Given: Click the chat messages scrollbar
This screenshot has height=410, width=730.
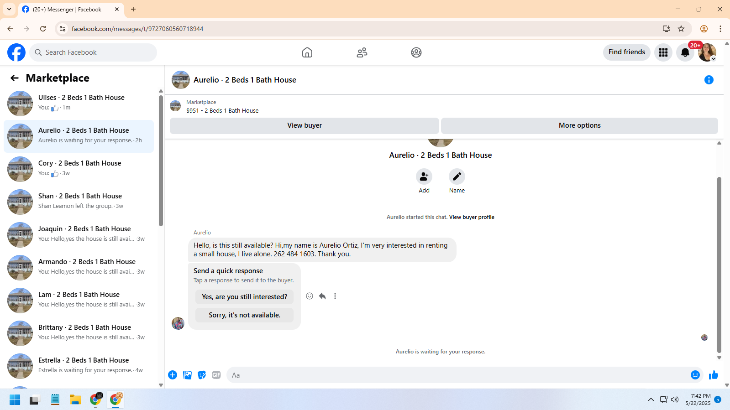Looking at the screenshot, I should point(719,265).
